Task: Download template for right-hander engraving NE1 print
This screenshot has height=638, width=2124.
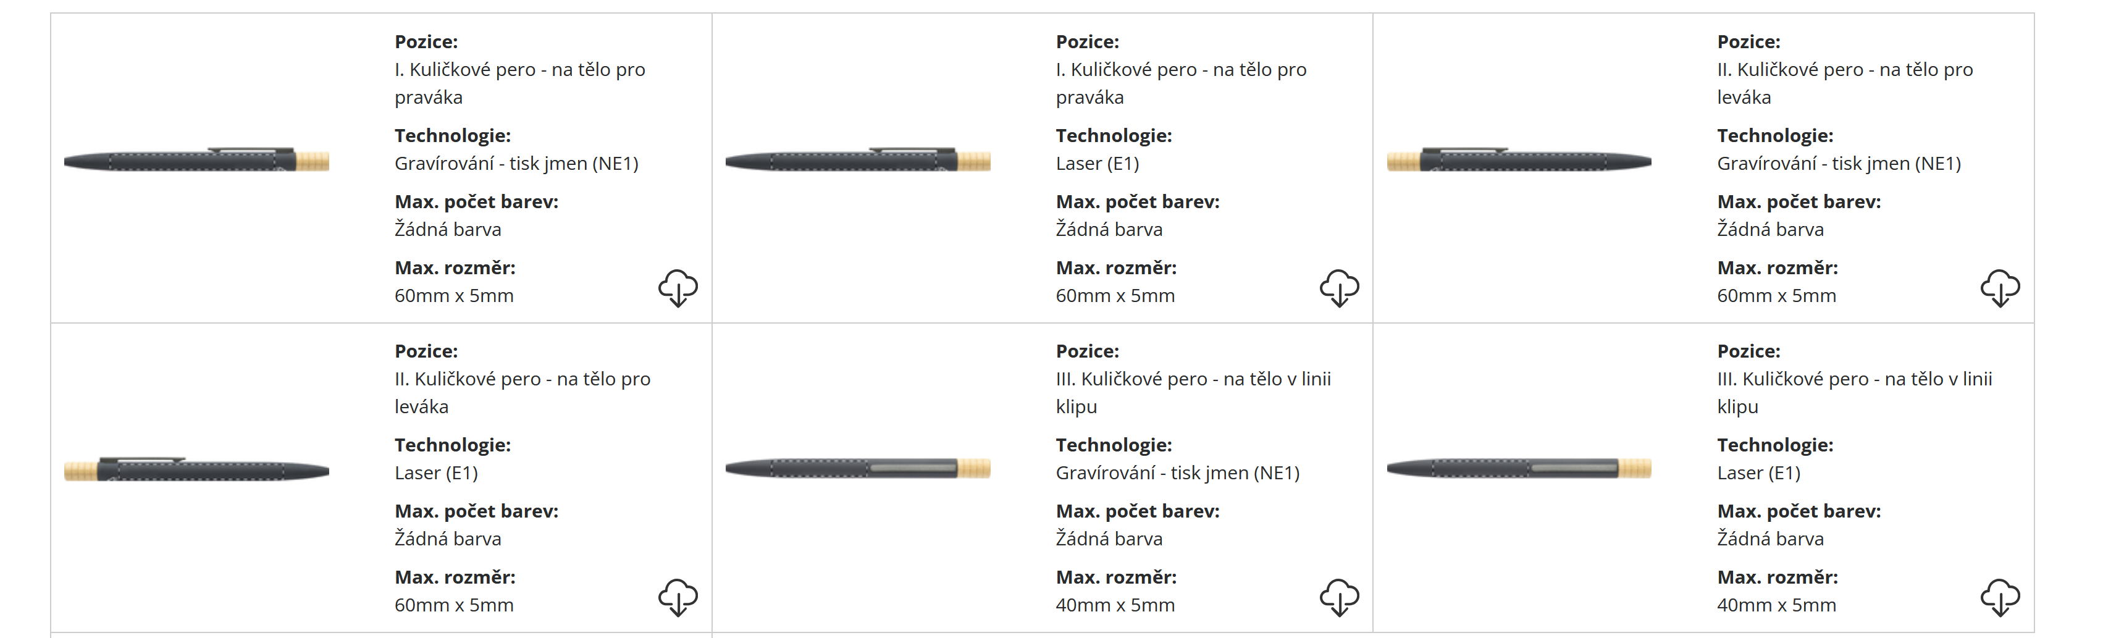Action: (x=678, y=288)
